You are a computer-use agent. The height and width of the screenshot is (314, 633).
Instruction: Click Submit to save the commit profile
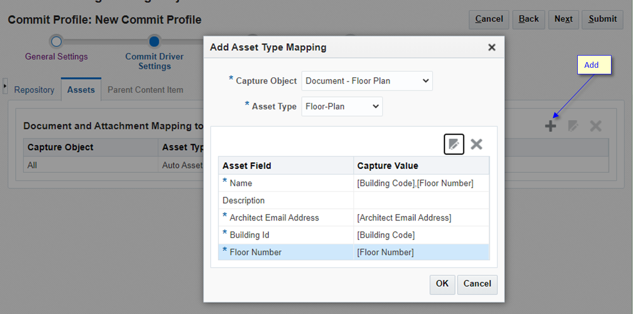pyautogui.click(x=602, y=20)
